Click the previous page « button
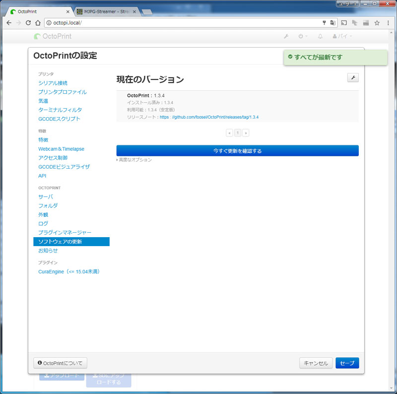 point(229,132)
